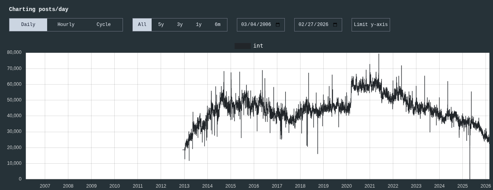Edit the start date 03/04/2006 field
The width and height of the screenshot is (493, 190).
pyautogui.click(x=261, y=25)
